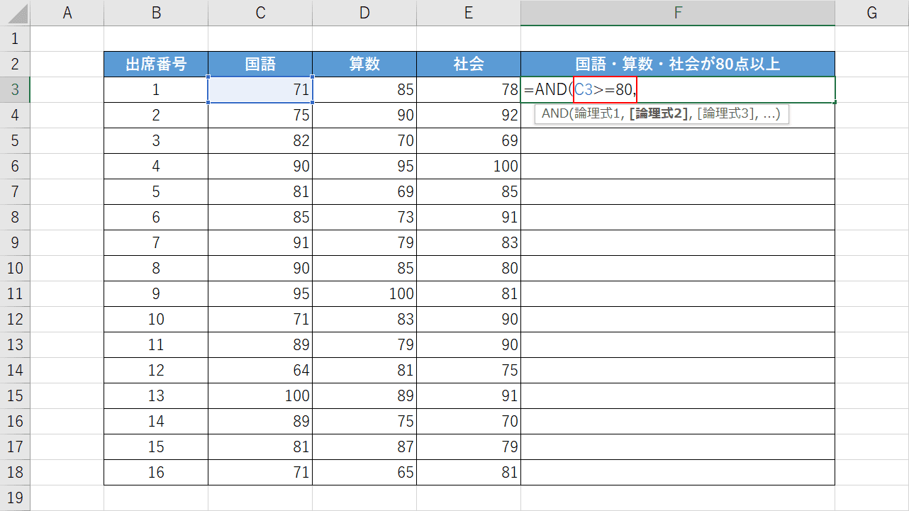This screenshot has height=511, width=909.
Task: Click the select-all corner of the sheet
Action: tap(15, 12)
